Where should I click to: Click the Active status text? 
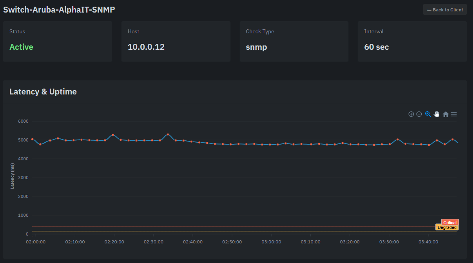(x=21, y=47)
